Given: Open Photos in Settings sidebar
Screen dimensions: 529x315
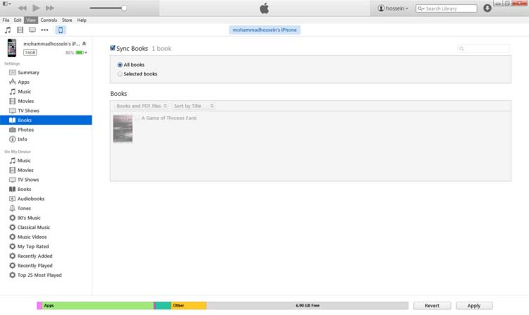Looking at the screenshot, I should [46, 130].
